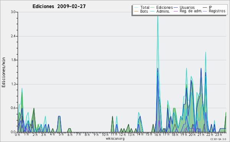Image resolution: width=230 pixels, height=142 pixels.
Task: Click the wikiscan.org link text
Action: pyautogui.click(x=115, y=139)
